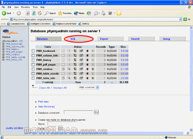Click the Search magnifier for PMA_relation
This screenshot has height=139, width=193.
[69, 69]
